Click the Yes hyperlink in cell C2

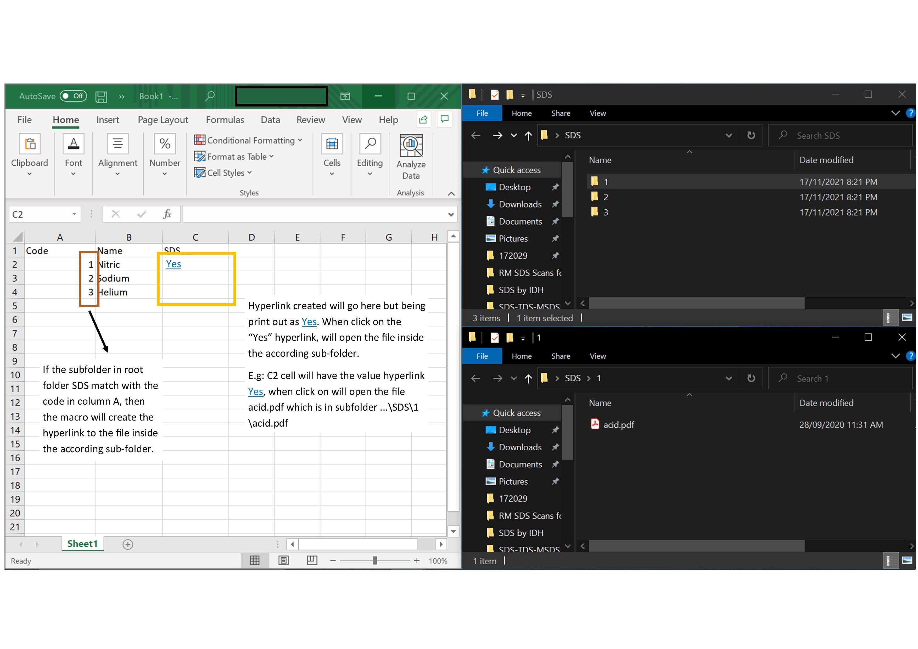tap(173, 264)
